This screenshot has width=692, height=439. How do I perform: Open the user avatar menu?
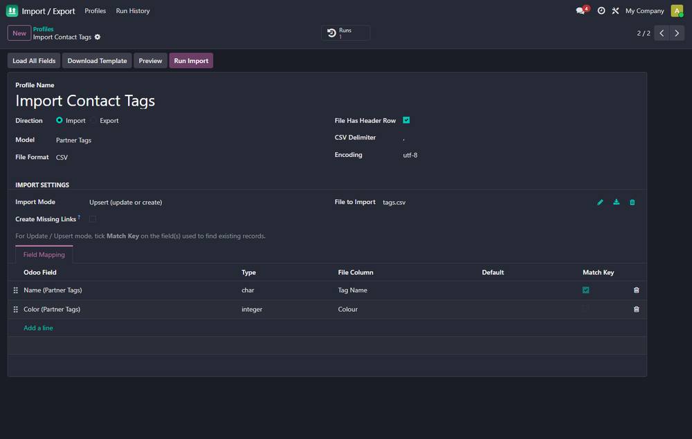(x=677, y=10)
